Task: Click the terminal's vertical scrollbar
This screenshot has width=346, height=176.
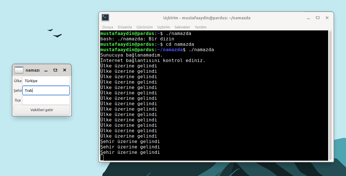Action: (x=330, y=95)
